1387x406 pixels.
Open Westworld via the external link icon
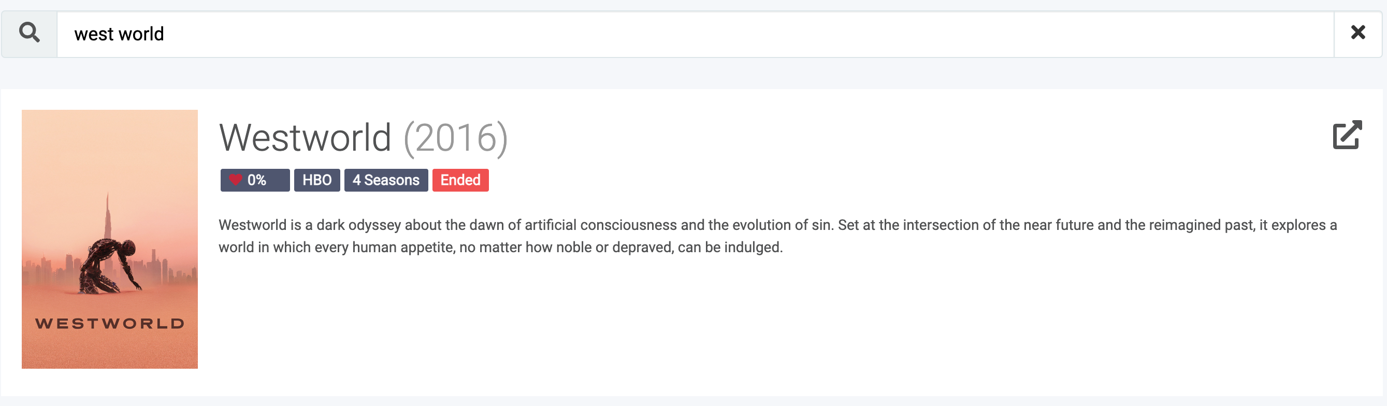(x=1347, y=135)
